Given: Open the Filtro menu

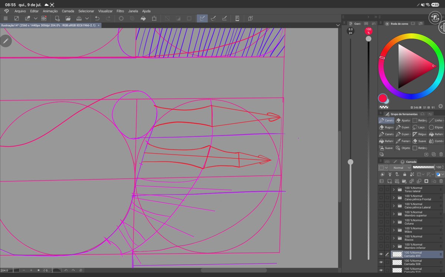Looking at the screenshot, I should 120,11.
